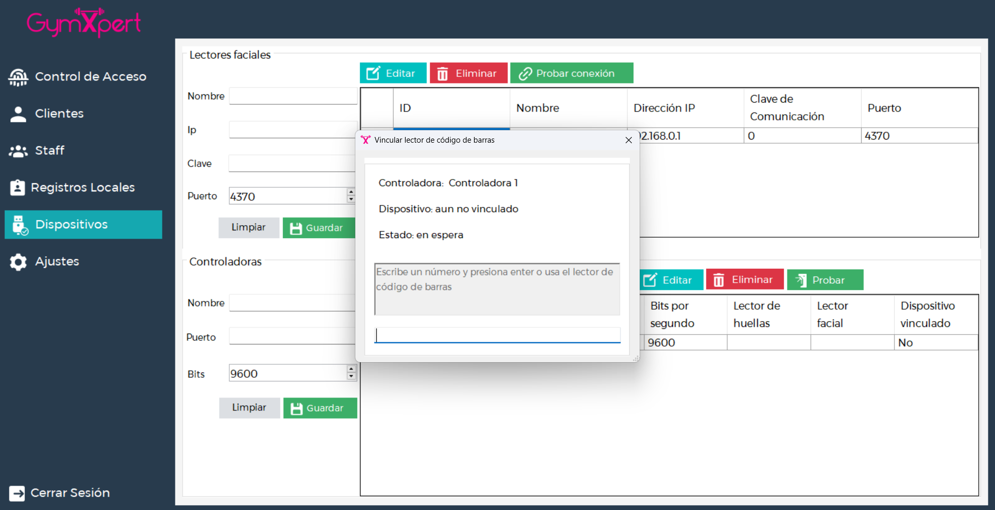Click the Clientes person icon

point(18,114)
